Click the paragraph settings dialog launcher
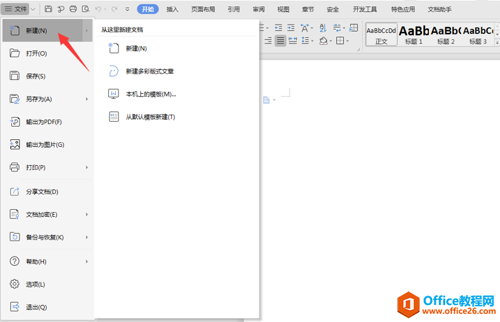500x322 pixels. coord(358,49)
